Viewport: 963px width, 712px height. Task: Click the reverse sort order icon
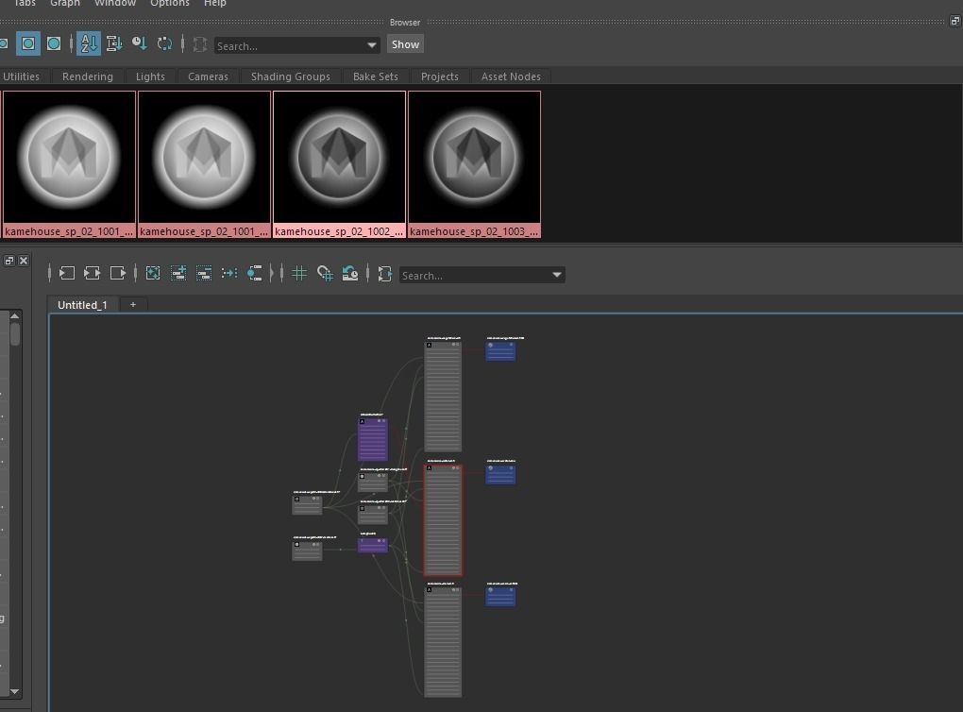164,44
